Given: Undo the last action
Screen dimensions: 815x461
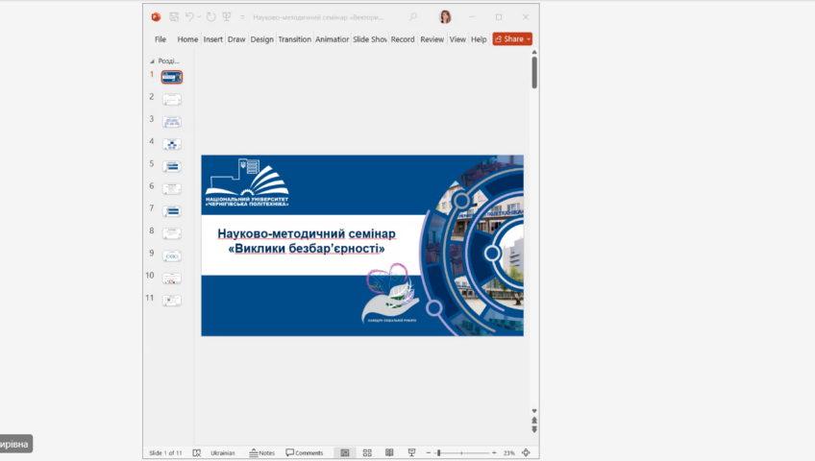Looking at the screenshot, I should 189,17.
